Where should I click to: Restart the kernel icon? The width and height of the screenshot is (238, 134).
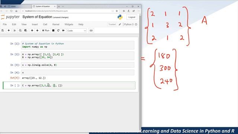tap(58, 31)
